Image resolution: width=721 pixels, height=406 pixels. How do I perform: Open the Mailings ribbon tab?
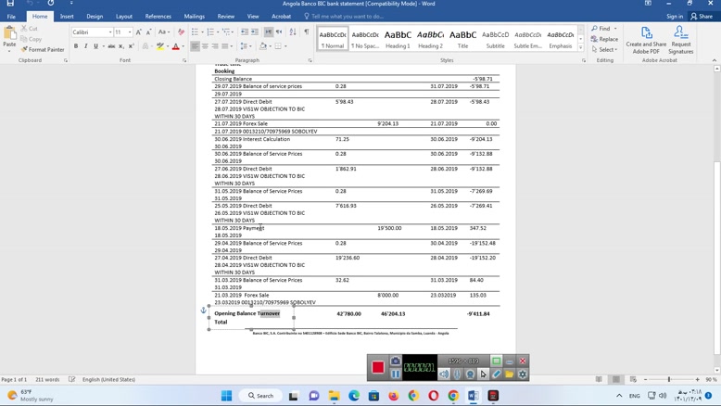click(194, 16)
